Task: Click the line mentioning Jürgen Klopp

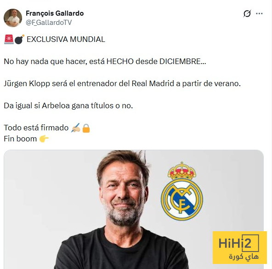Action: tap(122, 84)
